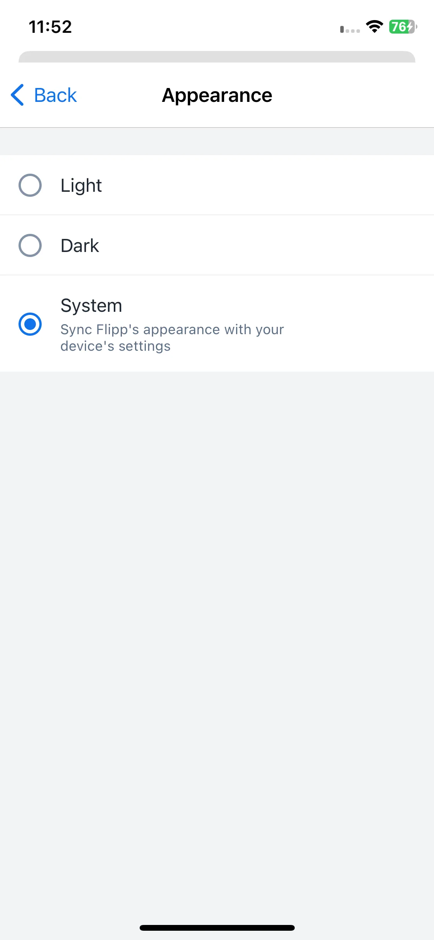Tap the blue back chevron arrow
The width and height of the screenshot is (434, 940).
click(17, 95)
